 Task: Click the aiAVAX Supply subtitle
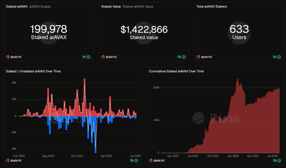40,7
